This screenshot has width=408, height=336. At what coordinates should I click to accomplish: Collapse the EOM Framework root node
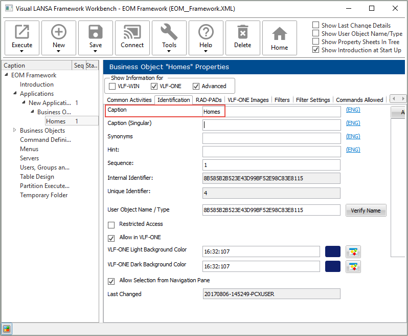pyautogui.click(x=7, y=75)
